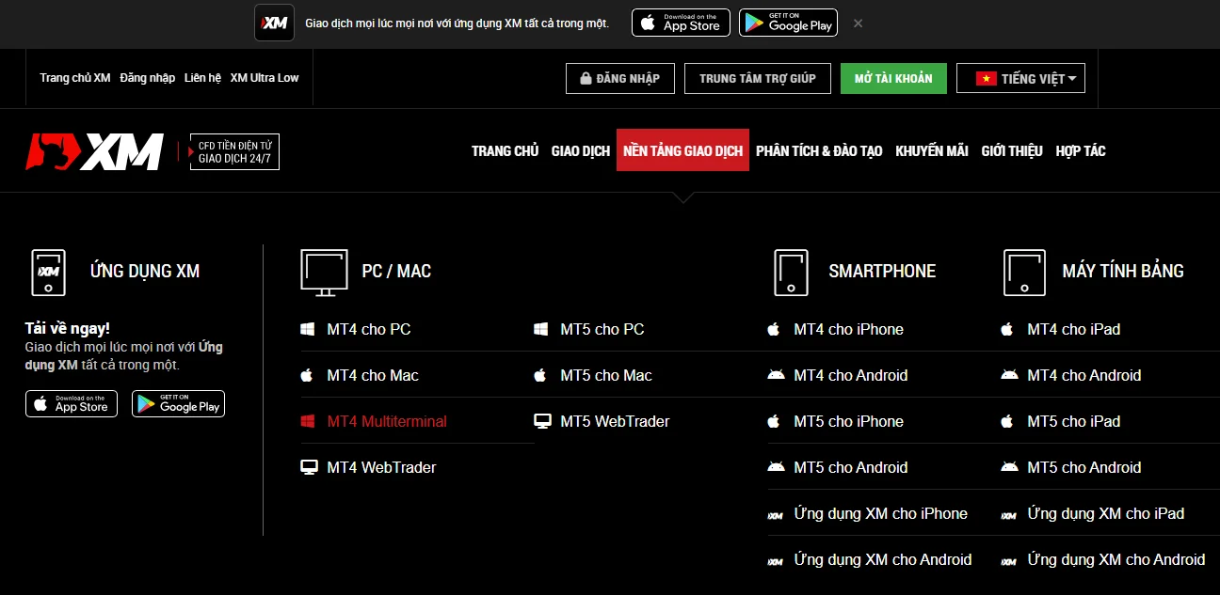This screenshot has width=1220, height=595.
Task: Open MT5 WebTrader link
Action: (615, 421)
